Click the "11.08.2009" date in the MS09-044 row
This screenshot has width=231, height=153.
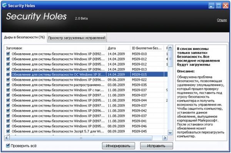click(116, 100)
